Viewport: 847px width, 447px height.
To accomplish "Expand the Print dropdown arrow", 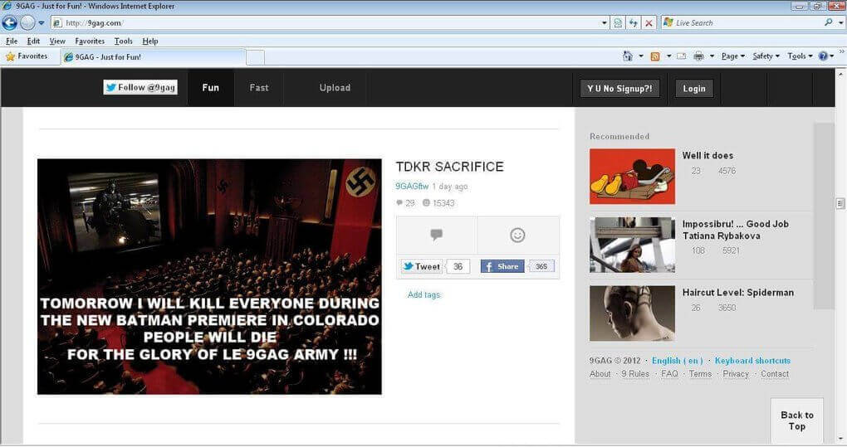I will (712, 56).
